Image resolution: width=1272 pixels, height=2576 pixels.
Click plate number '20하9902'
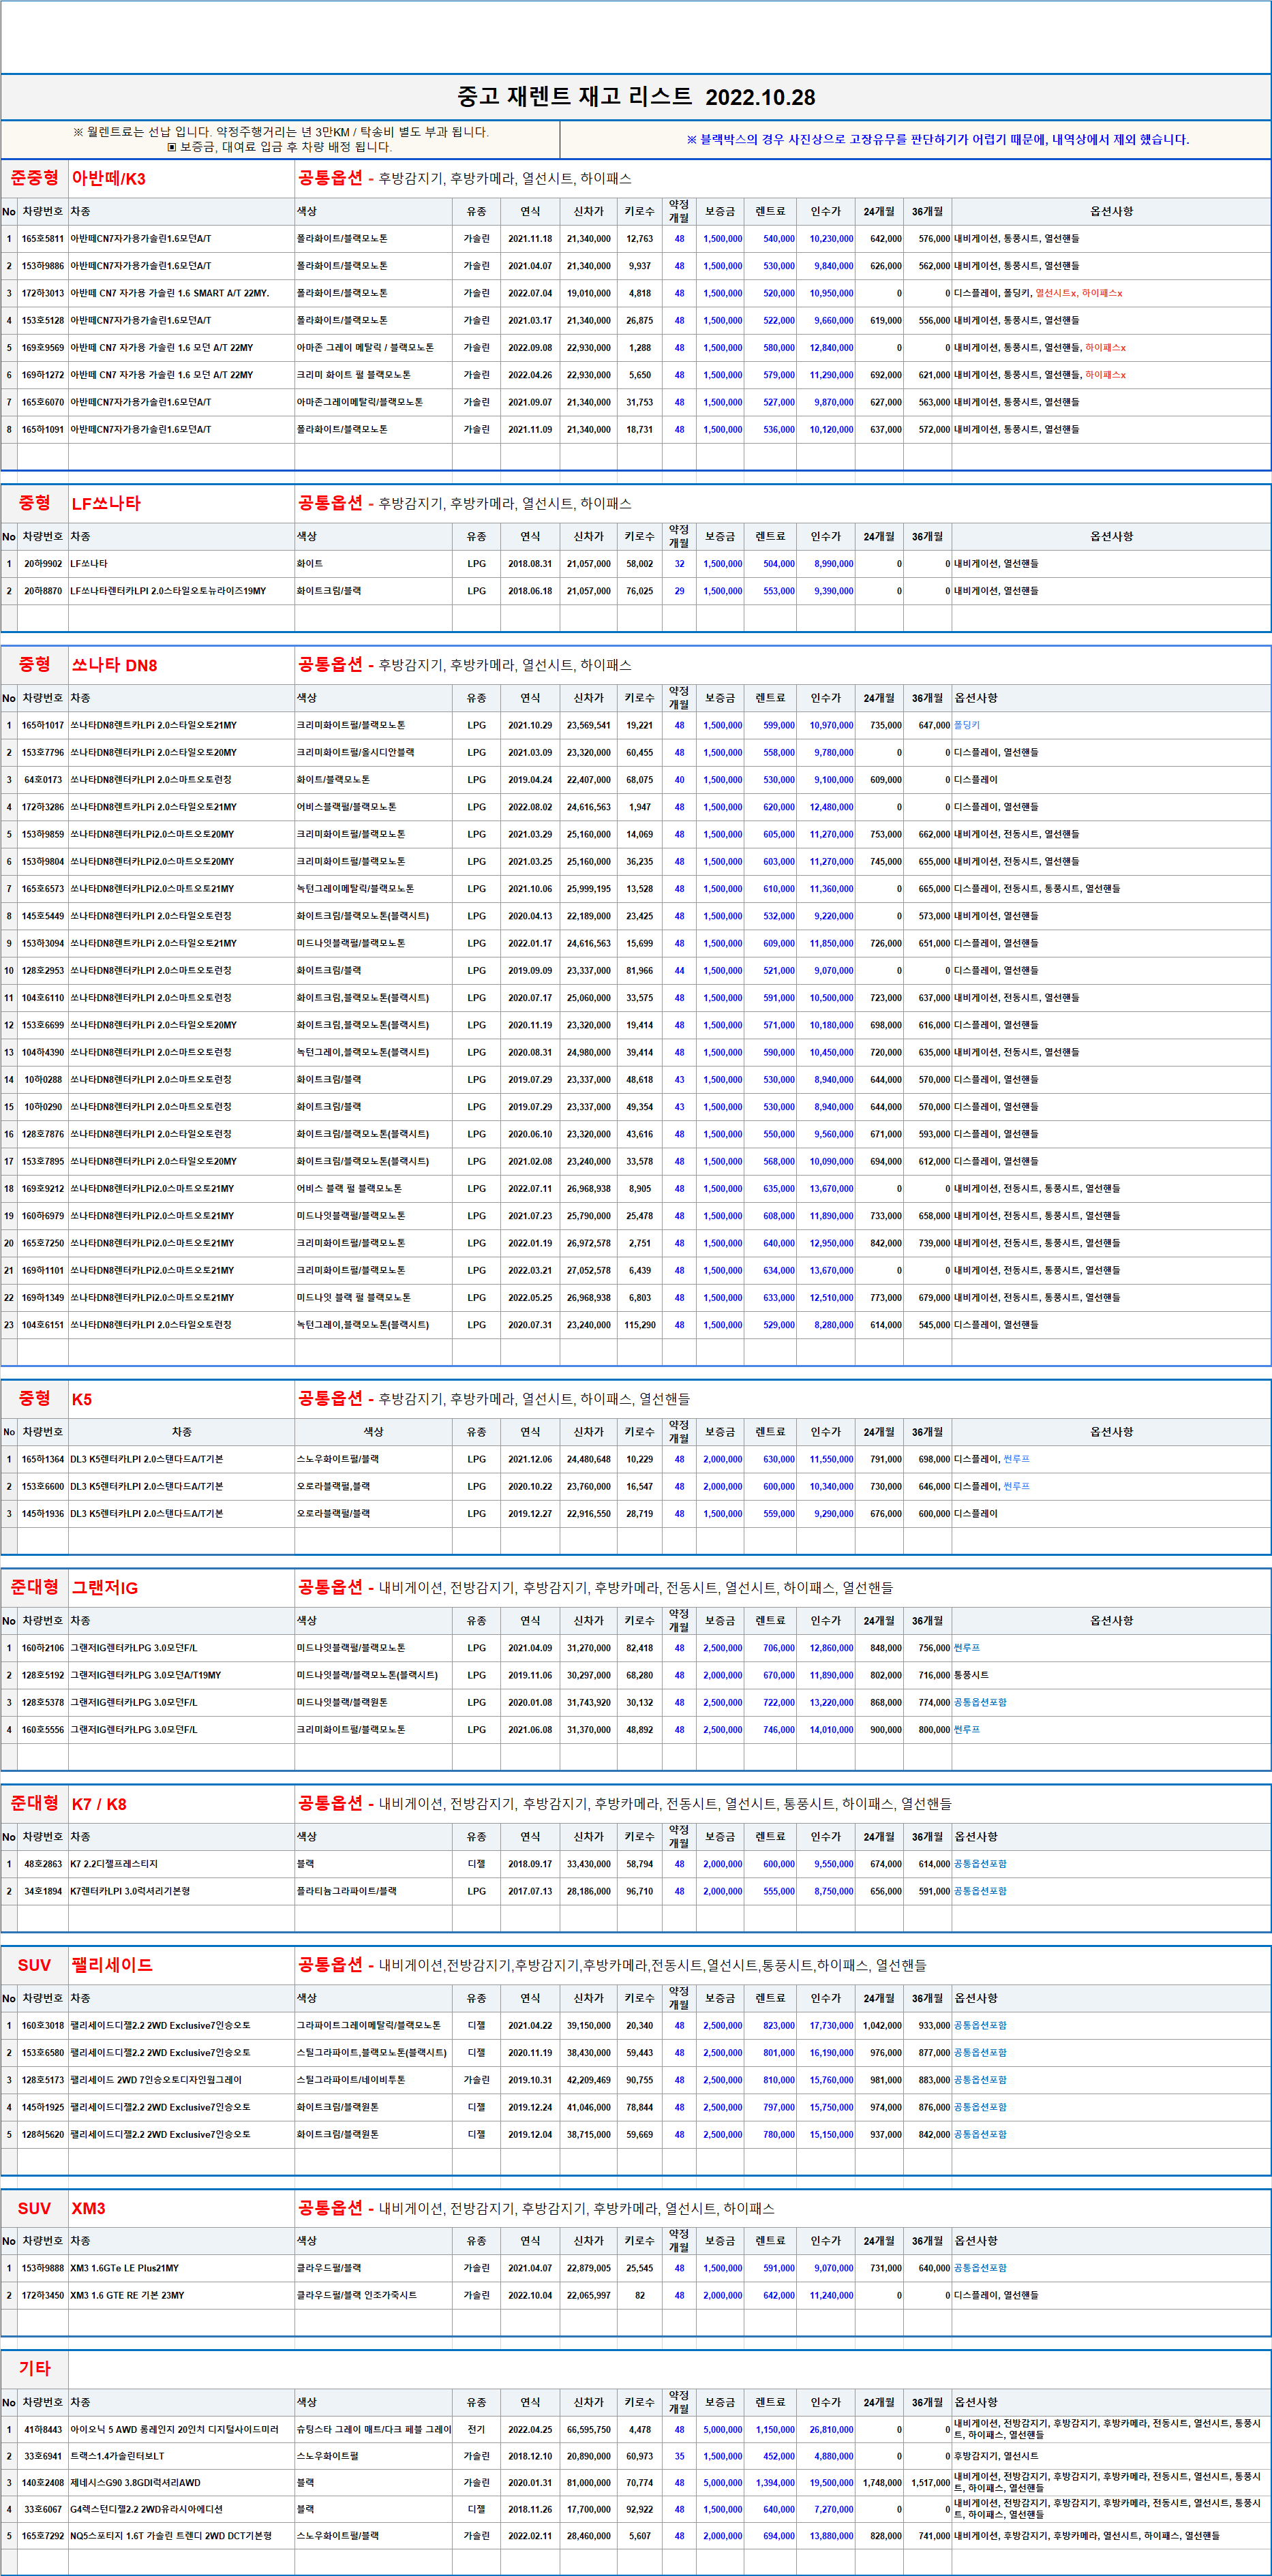(x=43, y=564)
